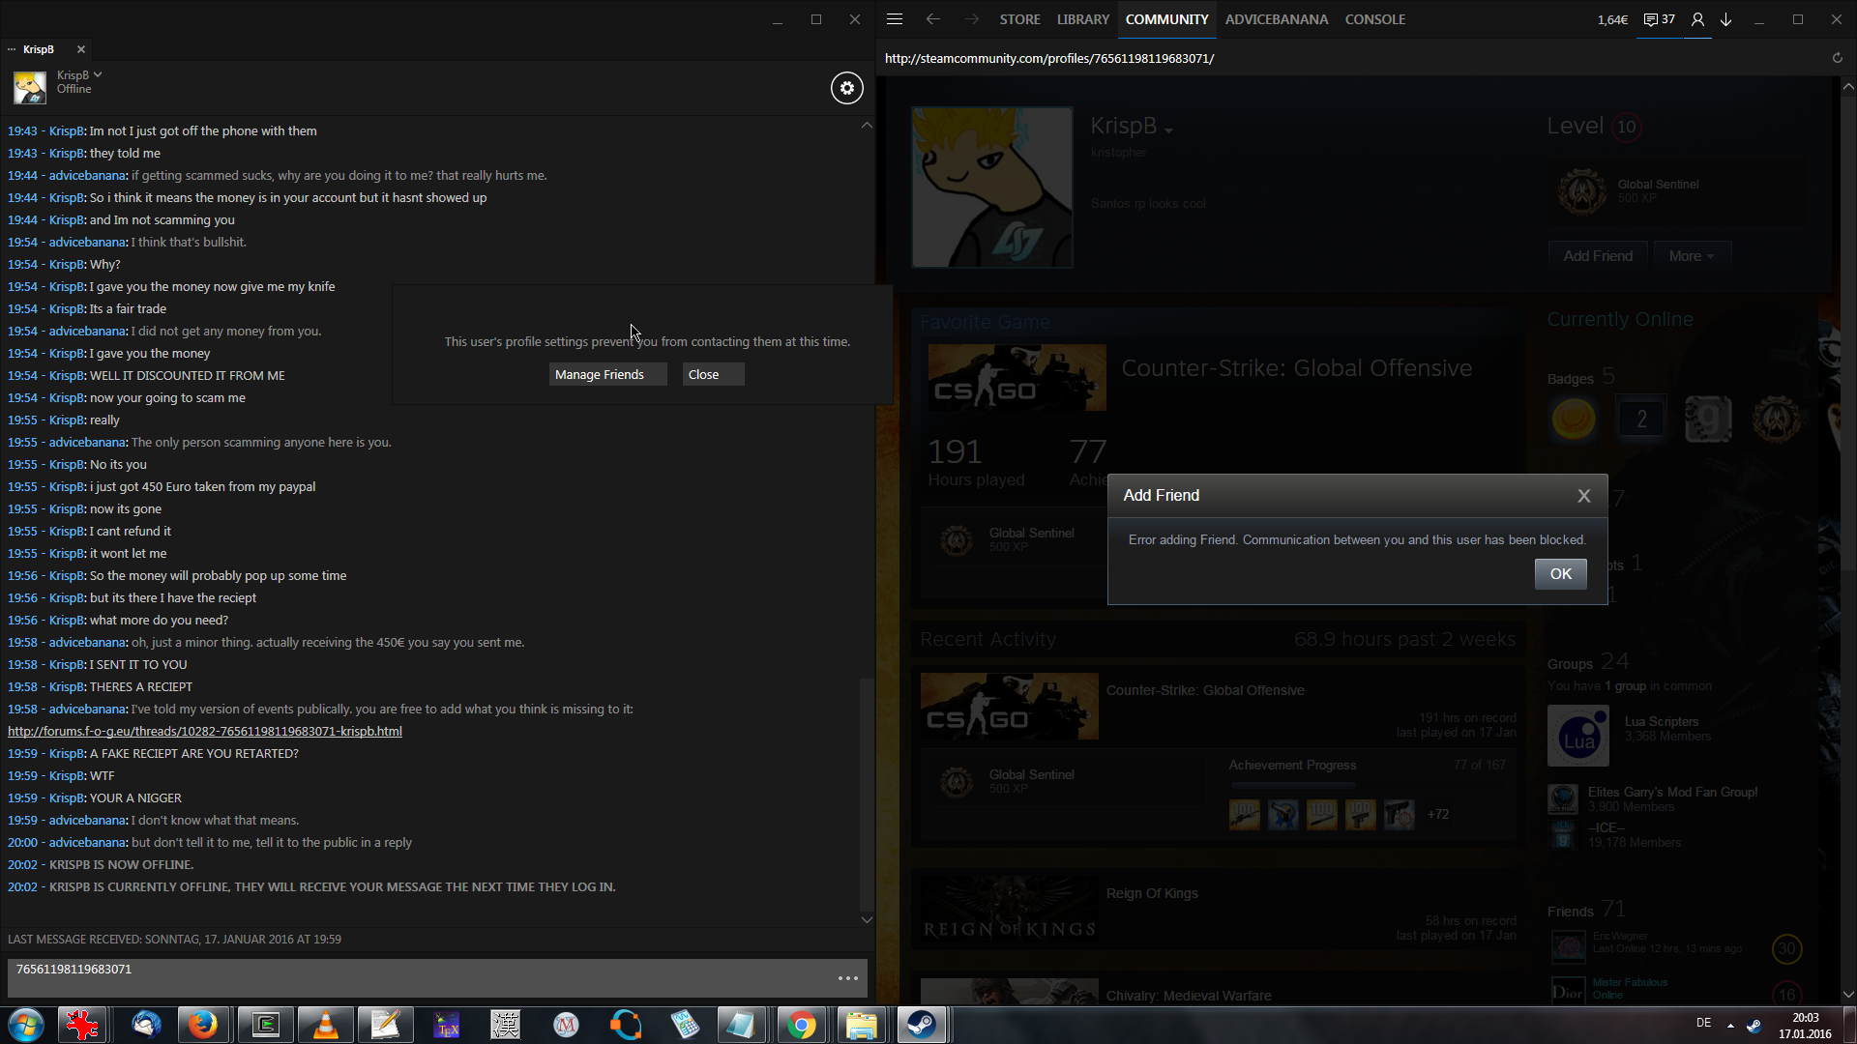Viewport: 1857px width, 1044px height.
Task: Launch Google Chrome from the taskbar
Action: pos(801,1025)
